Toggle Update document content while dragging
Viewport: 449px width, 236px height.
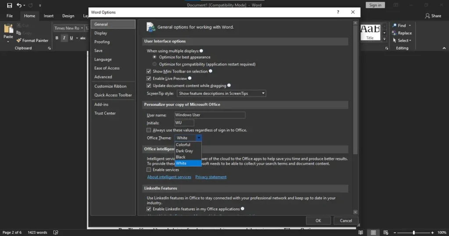pyautogui.click(x=149, y=86)
